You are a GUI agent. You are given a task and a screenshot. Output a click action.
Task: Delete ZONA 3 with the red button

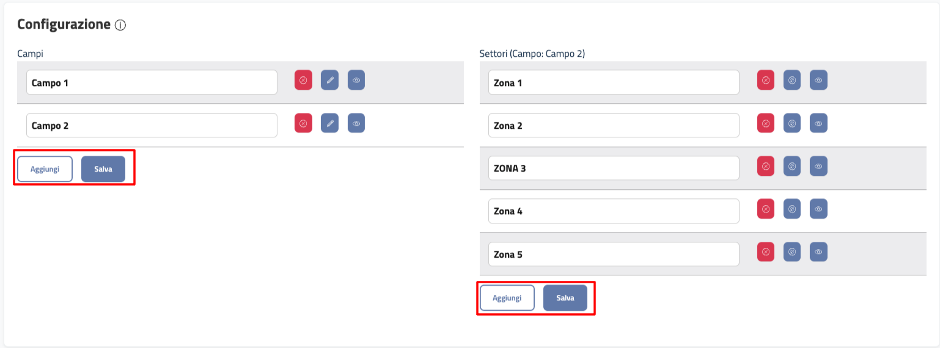(766, 166)
